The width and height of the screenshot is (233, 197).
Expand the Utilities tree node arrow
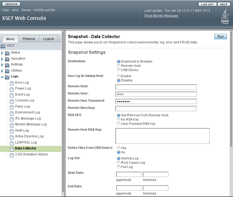2,71
